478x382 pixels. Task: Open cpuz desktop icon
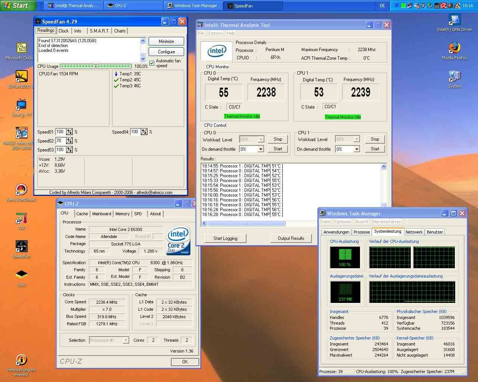pos(21,275)
